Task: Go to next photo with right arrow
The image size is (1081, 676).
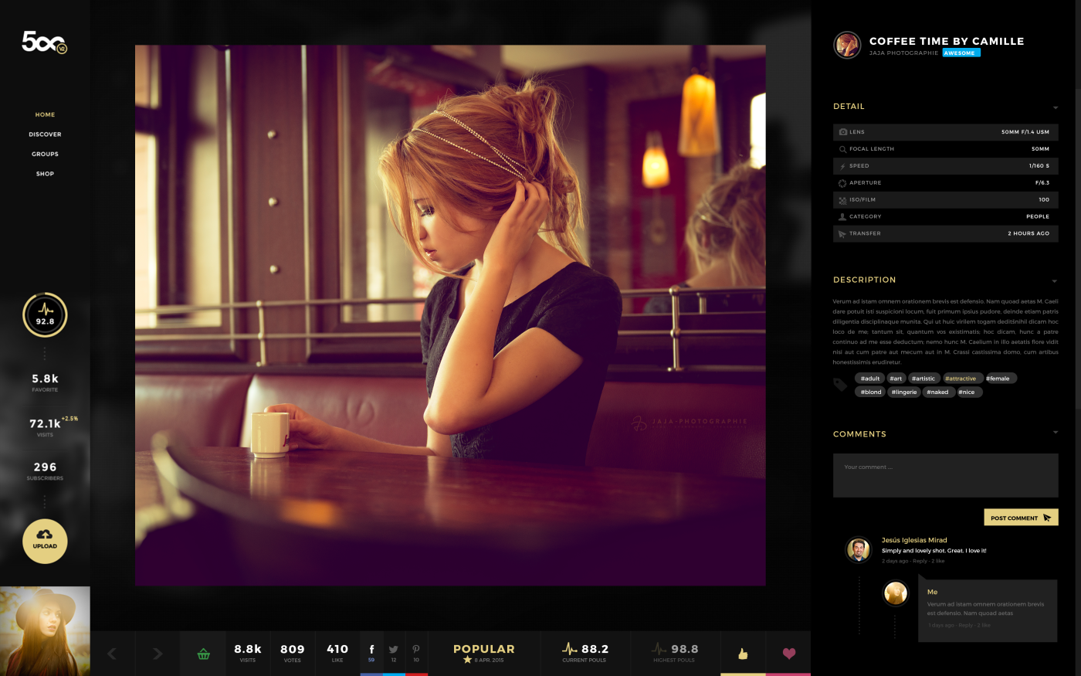Action: click(x=158, y=654)
